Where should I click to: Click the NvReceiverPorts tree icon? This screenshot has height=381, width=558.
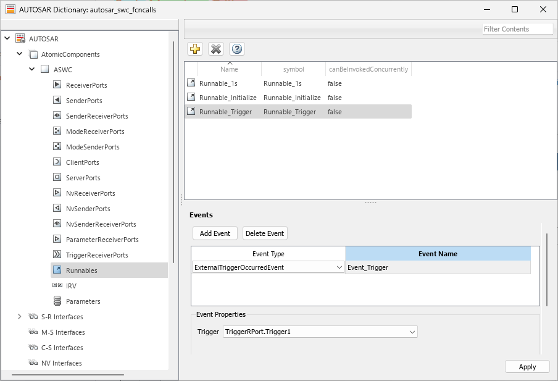click(x=57, y=193)
